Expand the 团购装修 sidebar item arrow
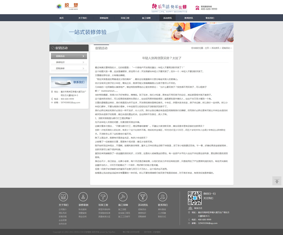Viewport: 283px width, 235px height. click(x=83, y=68)
